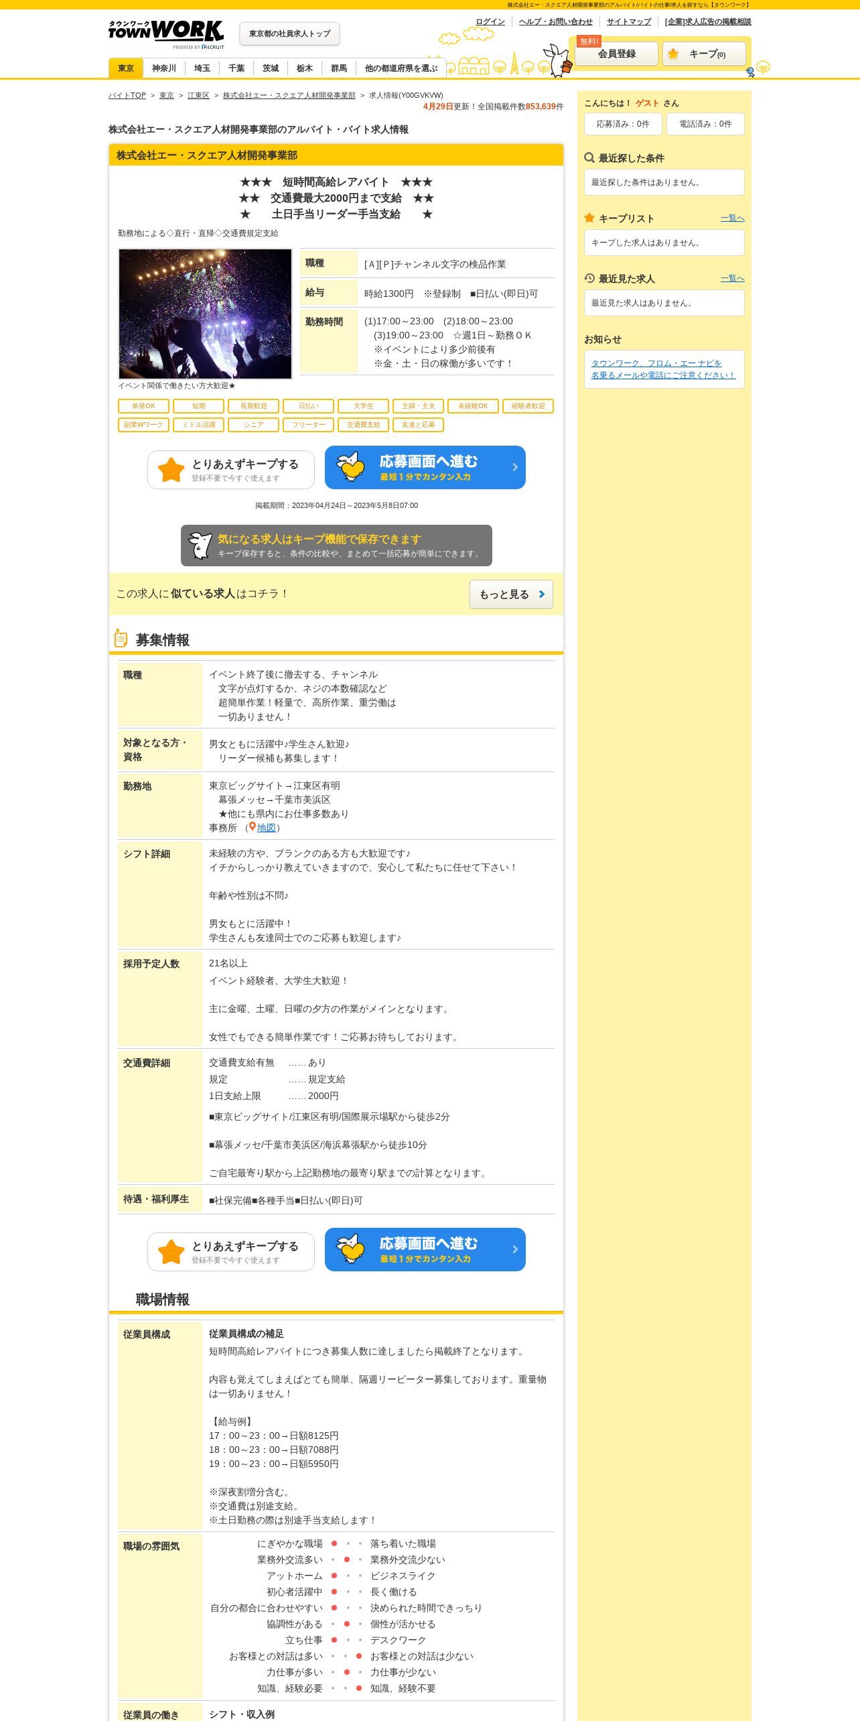Click bird mascot on lower 応募画面へ進む button
Screen dimensions: 860x1721
[x=350, y=1249]
